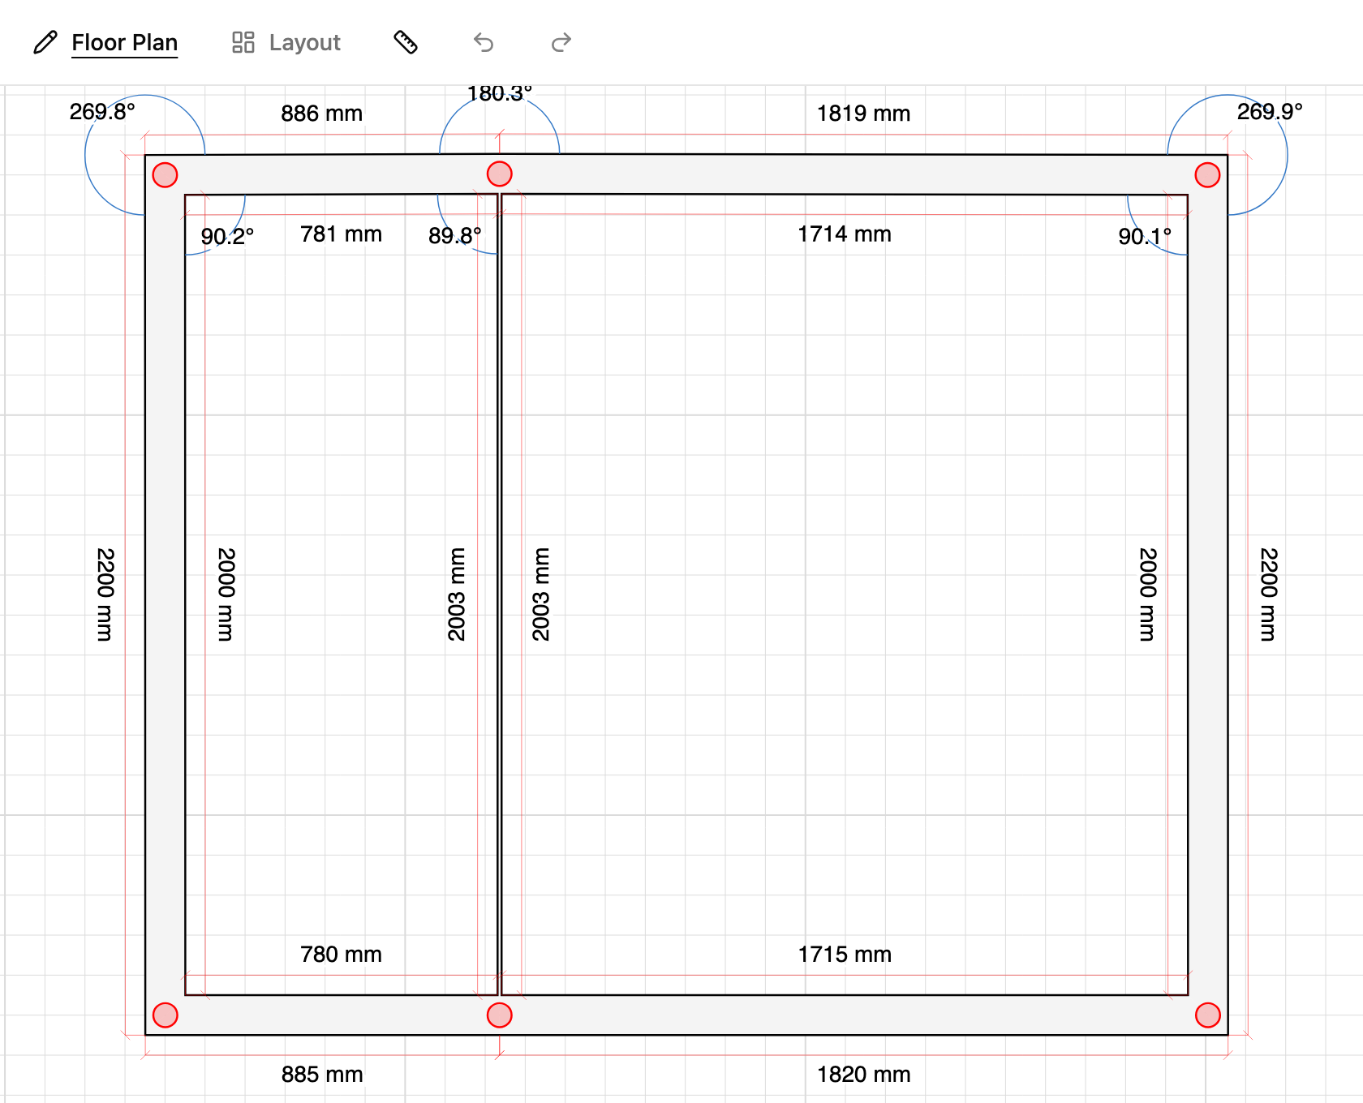This screenshot has height=1103, width=1363.
Task: Select the 781 mm inner dimension
Action: [x=341, y=234]
